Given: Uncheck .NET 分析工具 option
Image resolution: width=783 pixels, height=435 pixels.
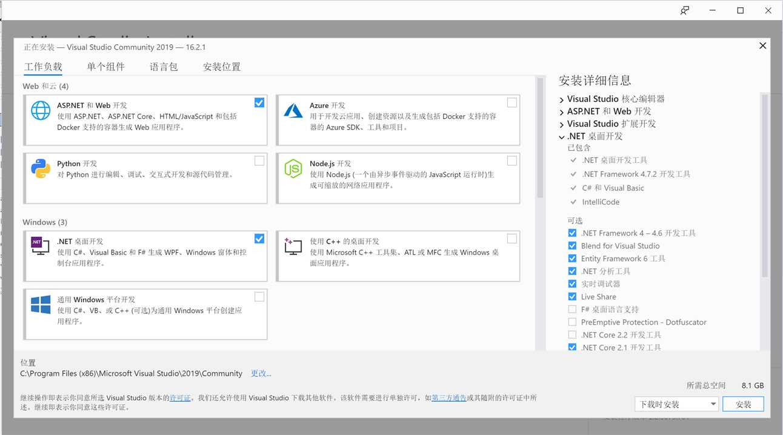Looking at the screenshot, I should [x=572, y=271].
